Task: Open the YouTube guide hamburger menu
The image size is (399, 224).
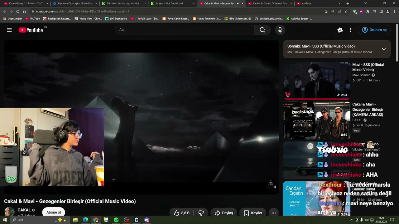Action: click(x=9, y=30)
